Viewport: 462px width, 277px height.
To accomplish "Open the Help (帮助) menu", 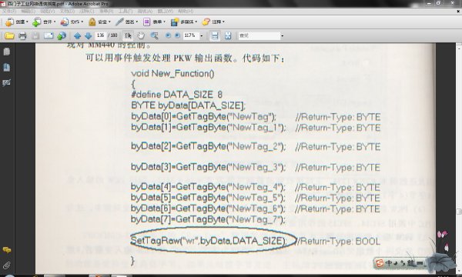I will [186, 12].
